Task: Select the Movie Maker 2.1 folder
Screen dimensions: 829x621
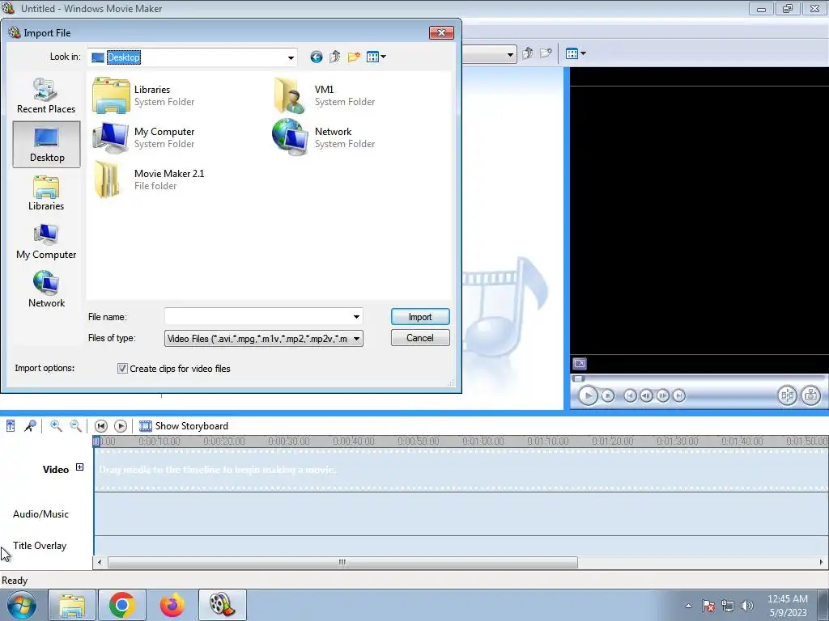Action: pos(149,180)
